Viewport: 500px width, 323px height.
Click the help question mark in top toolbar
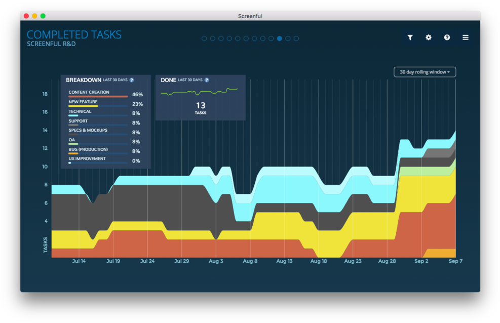point(447,37)
